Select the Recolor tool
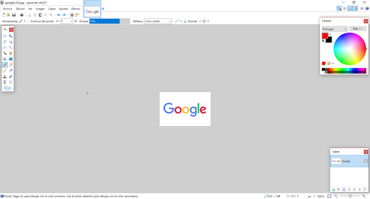This screenshot has width=370, height=199. (10, 77)
